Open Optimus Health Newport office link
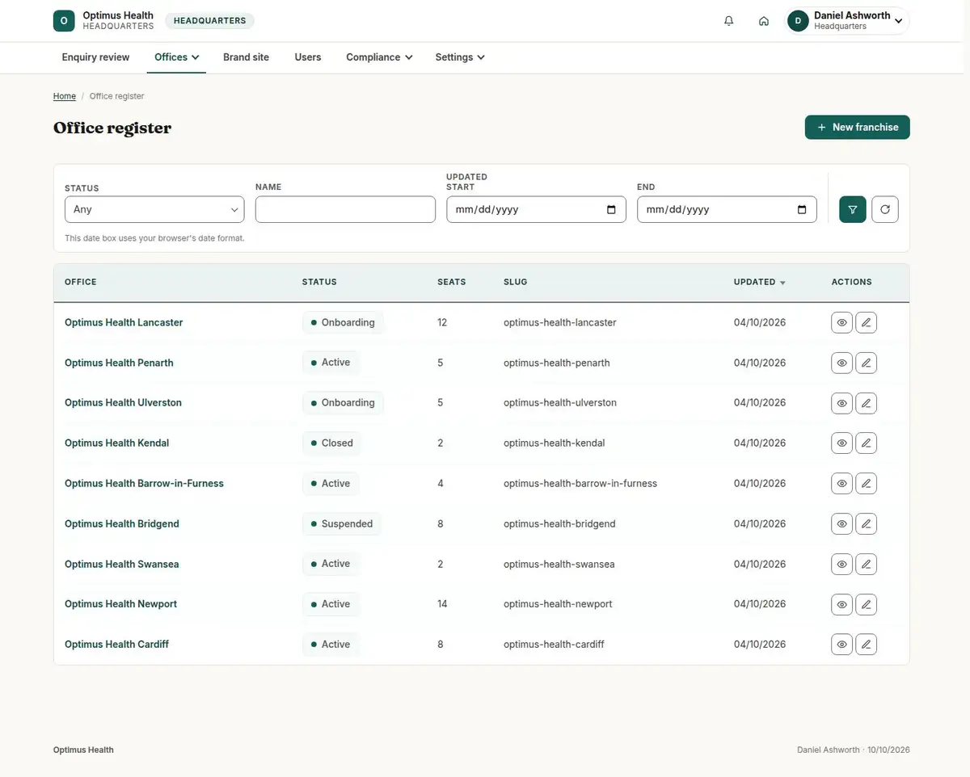This screenshot has height=777, width=970. click(120, 604)
